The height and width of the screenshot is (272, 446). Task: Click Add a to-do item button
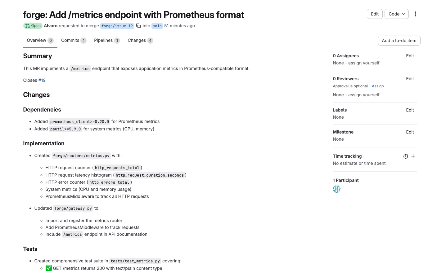399,41
